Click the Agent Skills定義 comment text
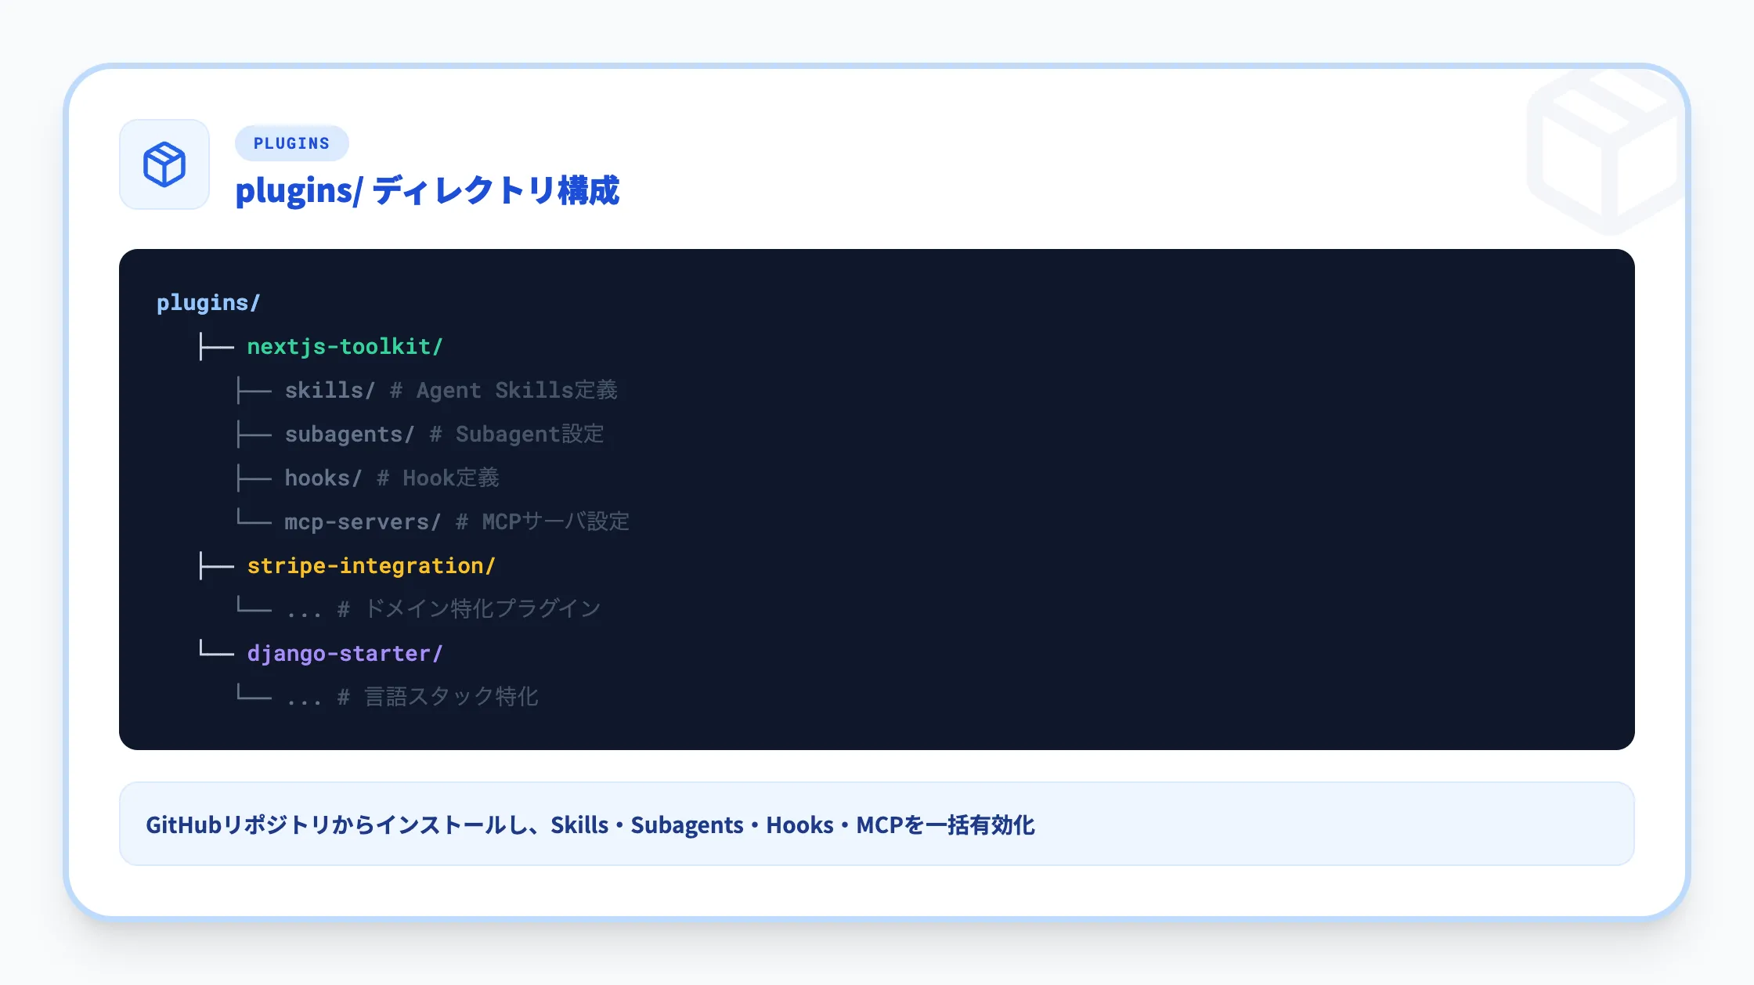This screenshot has width=1754, height=985. tap(516, 390)
